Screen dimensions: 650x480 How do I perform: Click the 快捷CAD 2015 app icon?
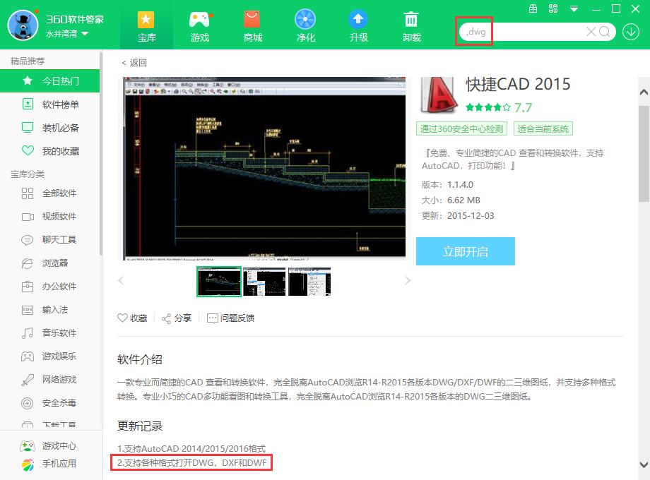tap(439, 95)
